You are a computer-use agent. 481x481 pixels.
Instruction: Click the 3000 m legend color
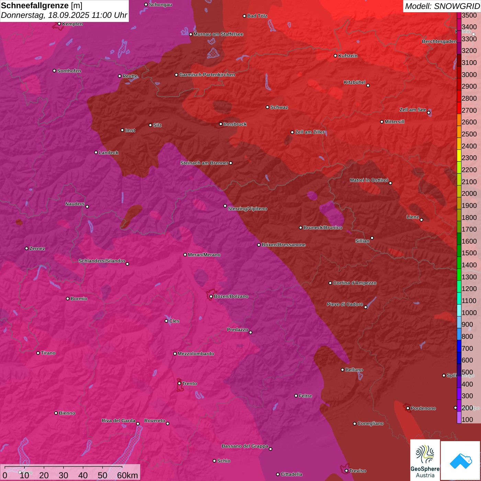pyautogui.click(x=459, y=72)
